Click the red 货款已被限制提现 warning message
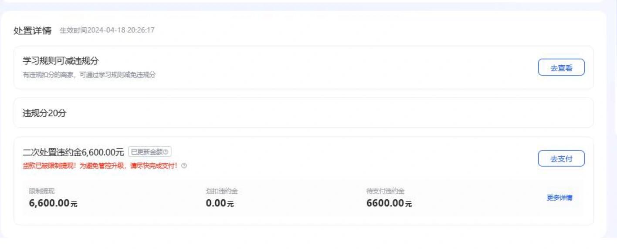The height and width of the screenshot is (249, 617). coord(101,166)
